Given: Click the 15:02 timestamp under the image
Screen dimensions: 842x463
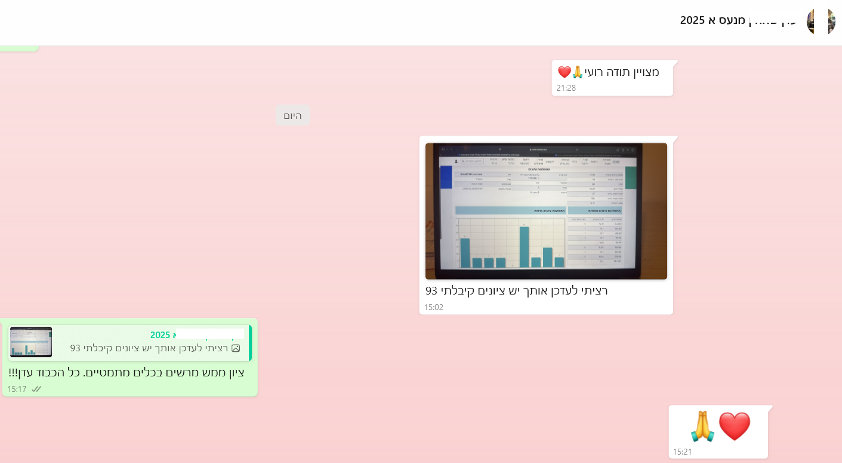Looking at the screenshot, I should click(x=434, y=307).
